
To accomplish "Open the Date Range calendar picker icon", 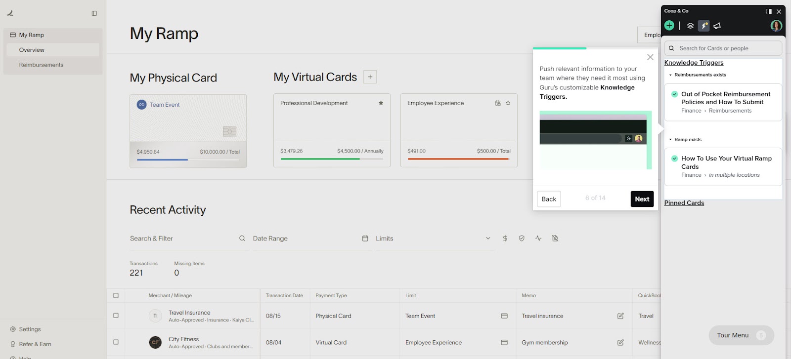I will pos(365,239).
